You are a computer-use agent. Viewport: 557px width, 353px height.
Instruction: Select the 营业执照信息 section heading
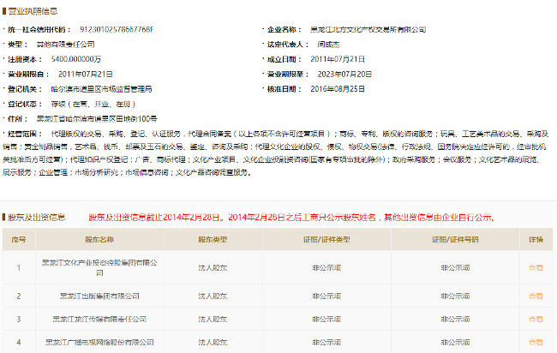33,11
